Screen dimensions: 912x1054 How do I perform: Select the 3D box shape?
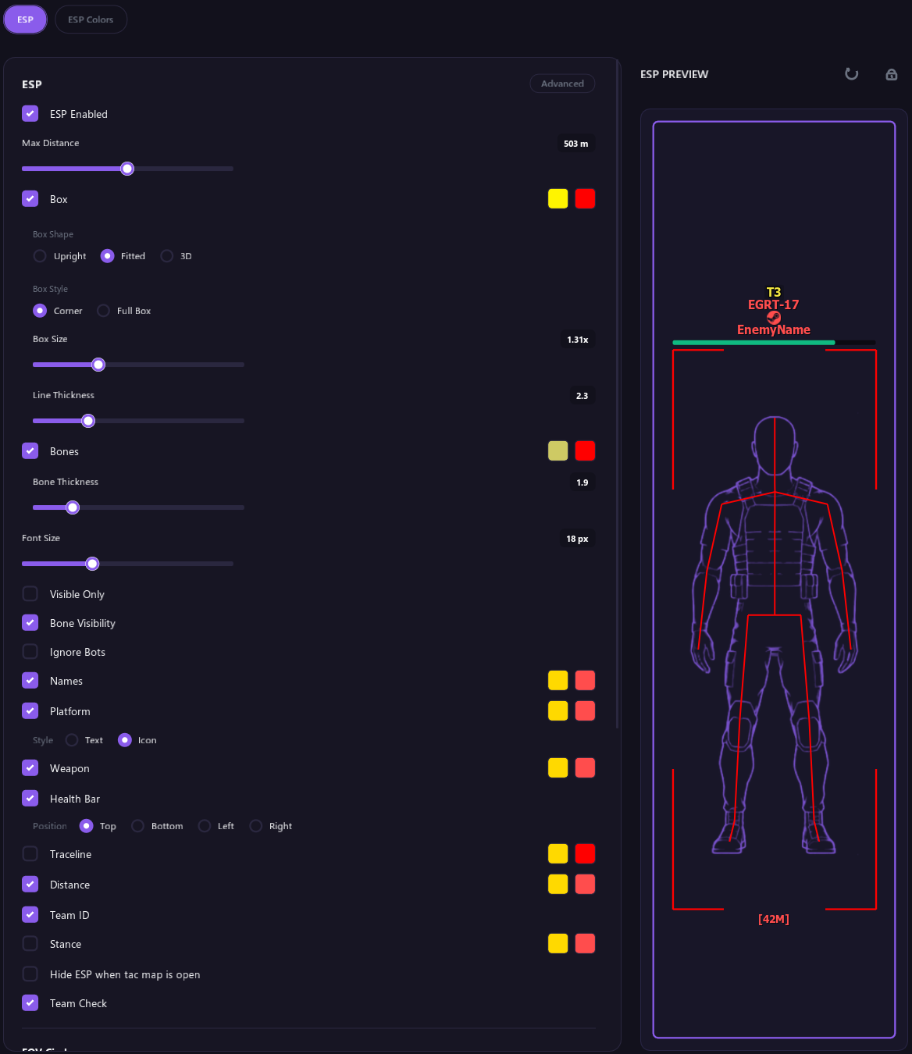[x=166, y=256]
